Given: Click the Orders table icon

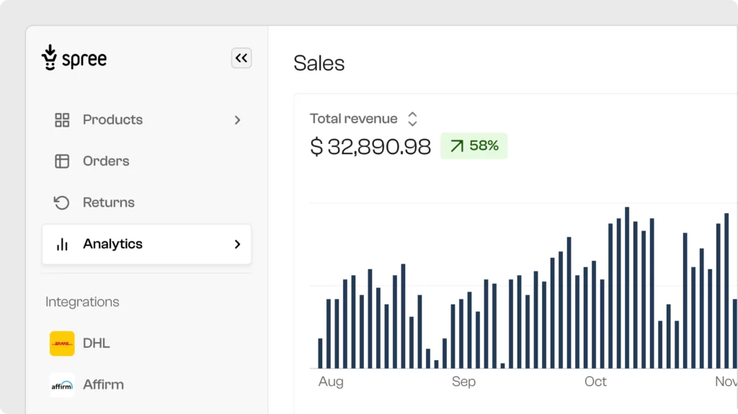Looking at the screenshot, I should [62, 161].
